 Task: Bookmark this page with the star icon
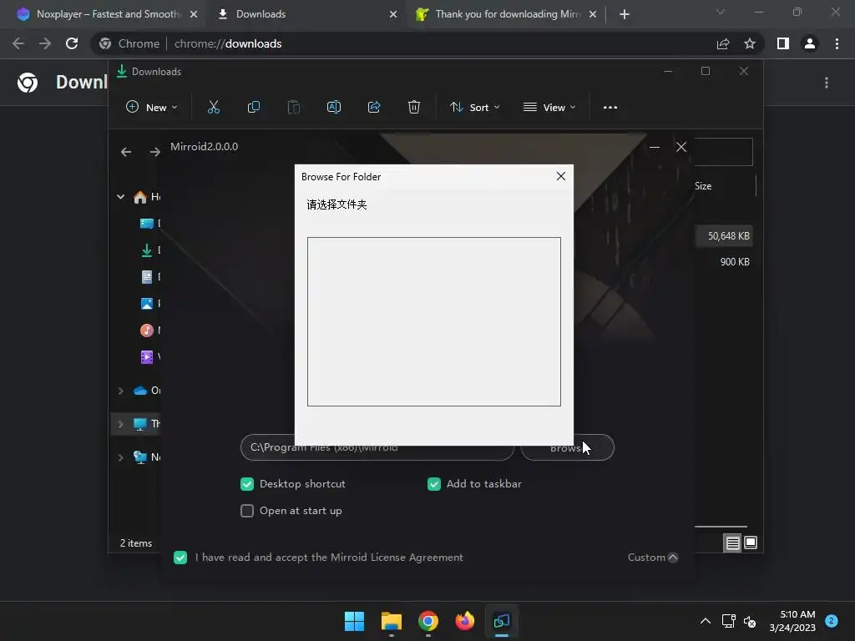click(750, 43)
